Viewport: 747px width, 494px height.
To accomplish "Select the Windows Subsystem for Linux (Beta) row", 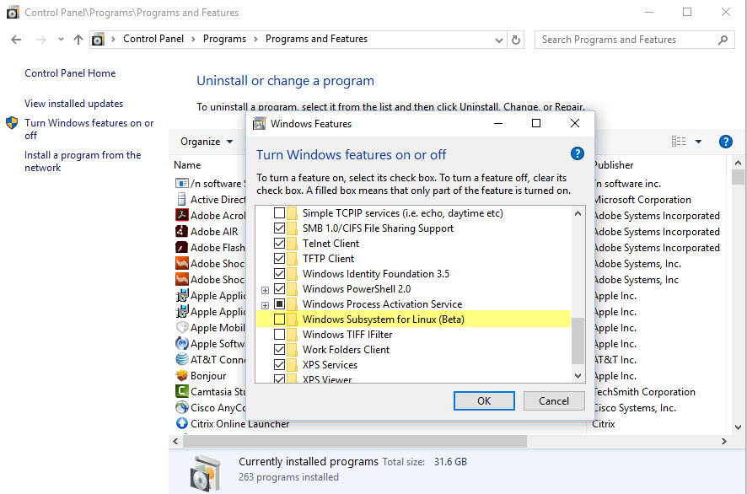I will [x=413, y=319].
